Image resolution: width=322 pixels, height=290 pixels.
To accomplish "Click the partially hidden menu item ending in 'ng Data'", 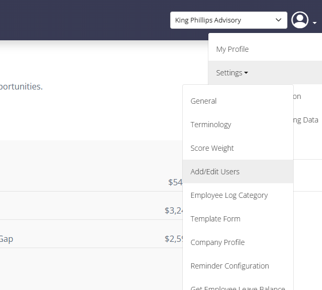I will pos(306,120).
